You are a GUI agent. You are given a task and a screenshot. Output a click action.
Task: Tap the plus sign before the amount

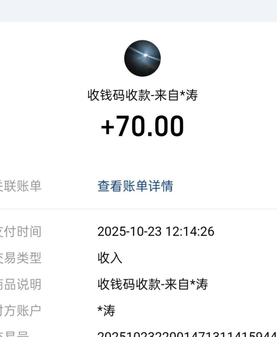[x=107, y=127]
